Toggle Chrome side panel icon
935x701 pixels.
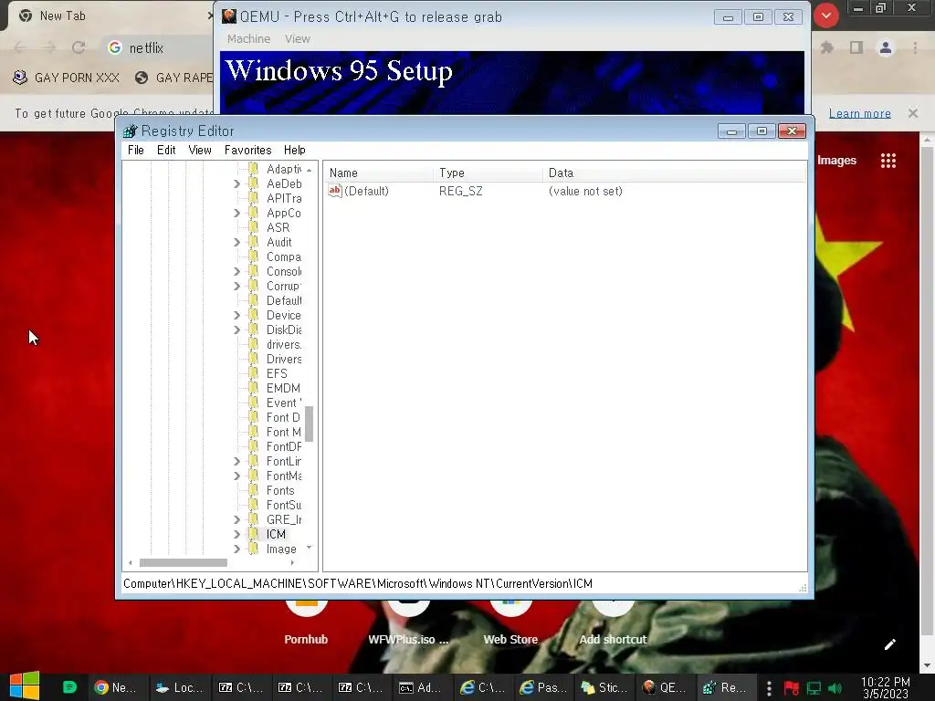click(856, 47)
